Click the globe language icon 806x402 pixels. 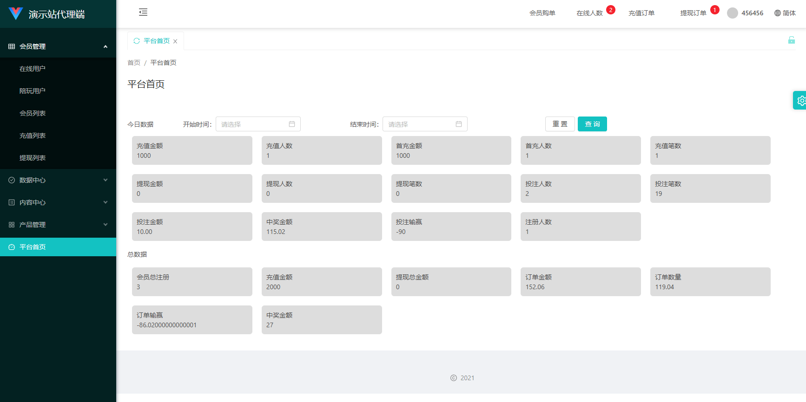(777, 13)
